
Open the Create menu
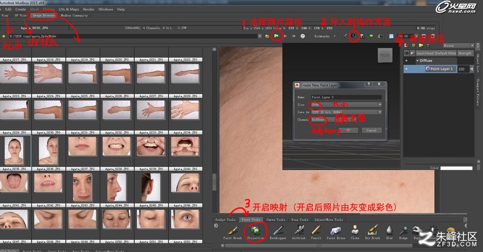point(21,9)
